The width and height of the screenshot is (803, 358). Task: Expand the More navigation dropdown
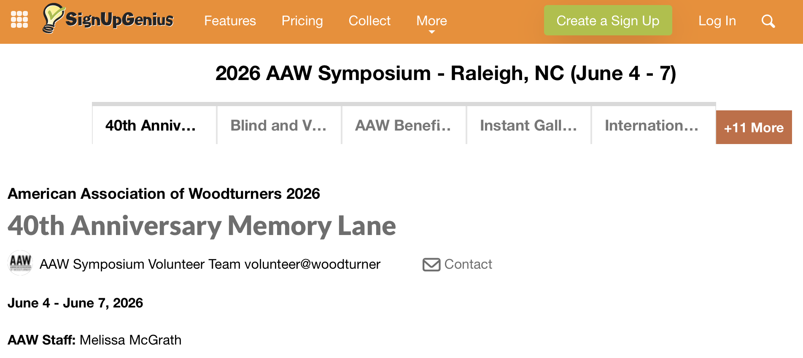coord(431,20)
